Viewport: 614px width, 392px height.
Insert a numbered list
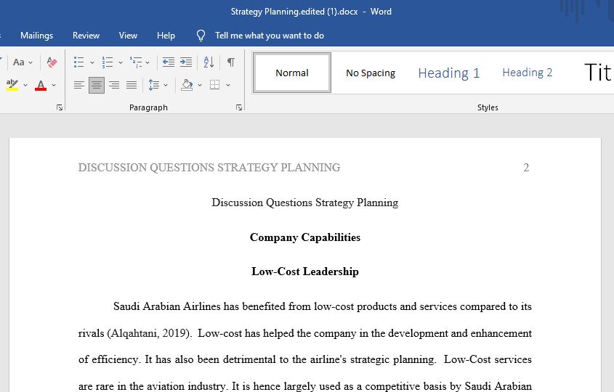pyautogui.click(x=108, y=62)
